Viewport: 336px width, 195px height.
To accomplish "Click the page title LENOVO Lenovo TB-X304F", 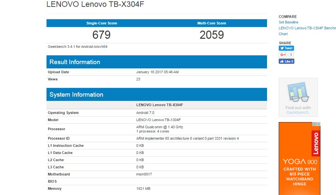I will (90, 5).
